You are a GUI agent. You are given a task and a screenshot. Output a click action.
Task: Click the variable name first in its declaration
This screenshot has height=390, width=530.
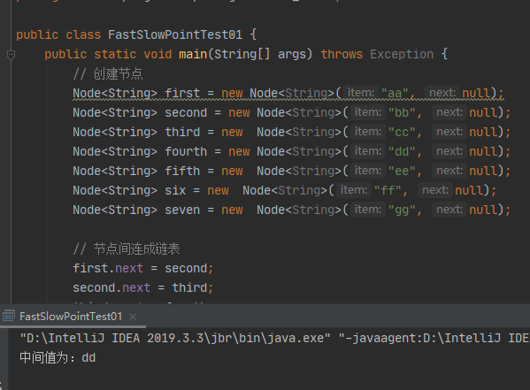[182, 93]
